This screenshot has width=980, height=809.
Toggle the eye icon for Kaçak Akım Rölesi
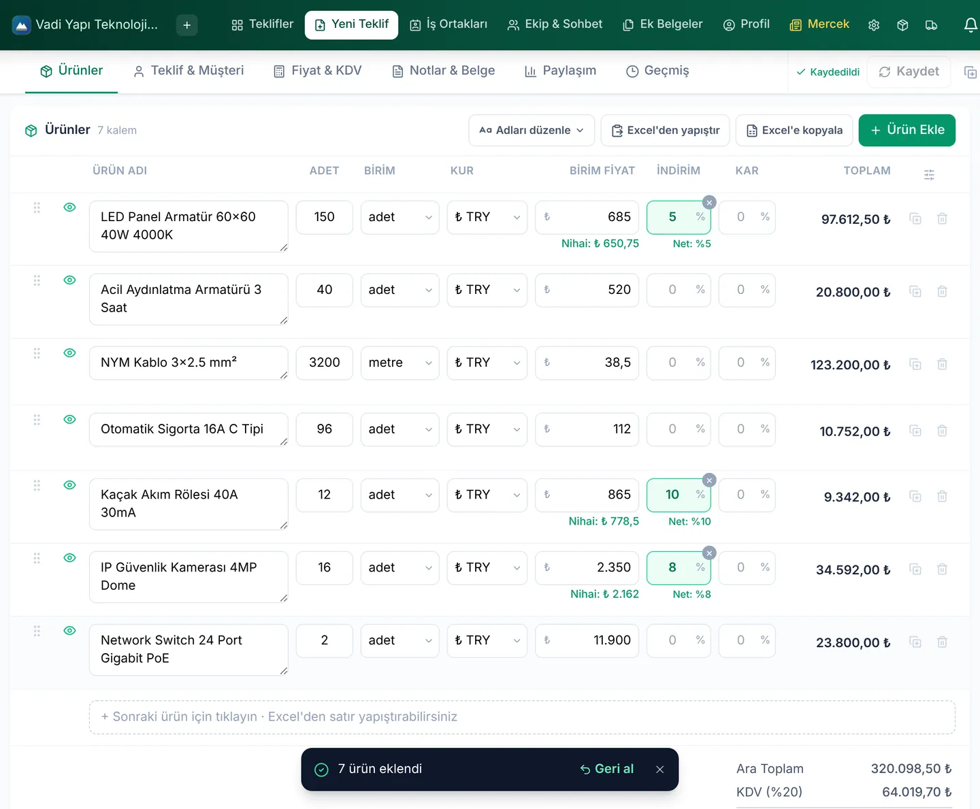[69, 485]
